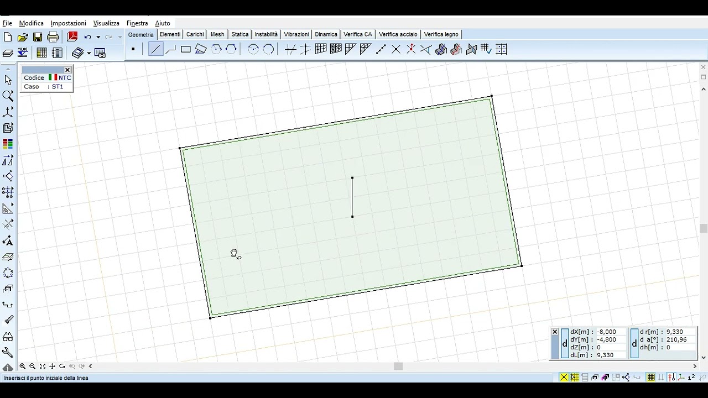This screenshot has height=398, width=708.
Task: Toggle the node numbering 1² status icon
Action: (x=691, y=378)
